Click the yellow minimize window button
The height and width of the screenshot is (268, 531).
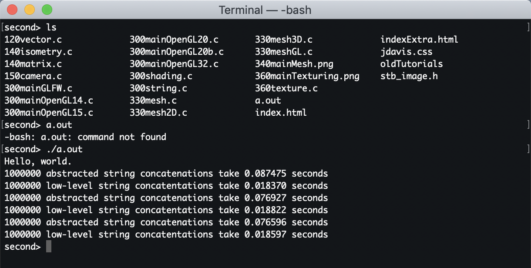click(x=30, y=9)
